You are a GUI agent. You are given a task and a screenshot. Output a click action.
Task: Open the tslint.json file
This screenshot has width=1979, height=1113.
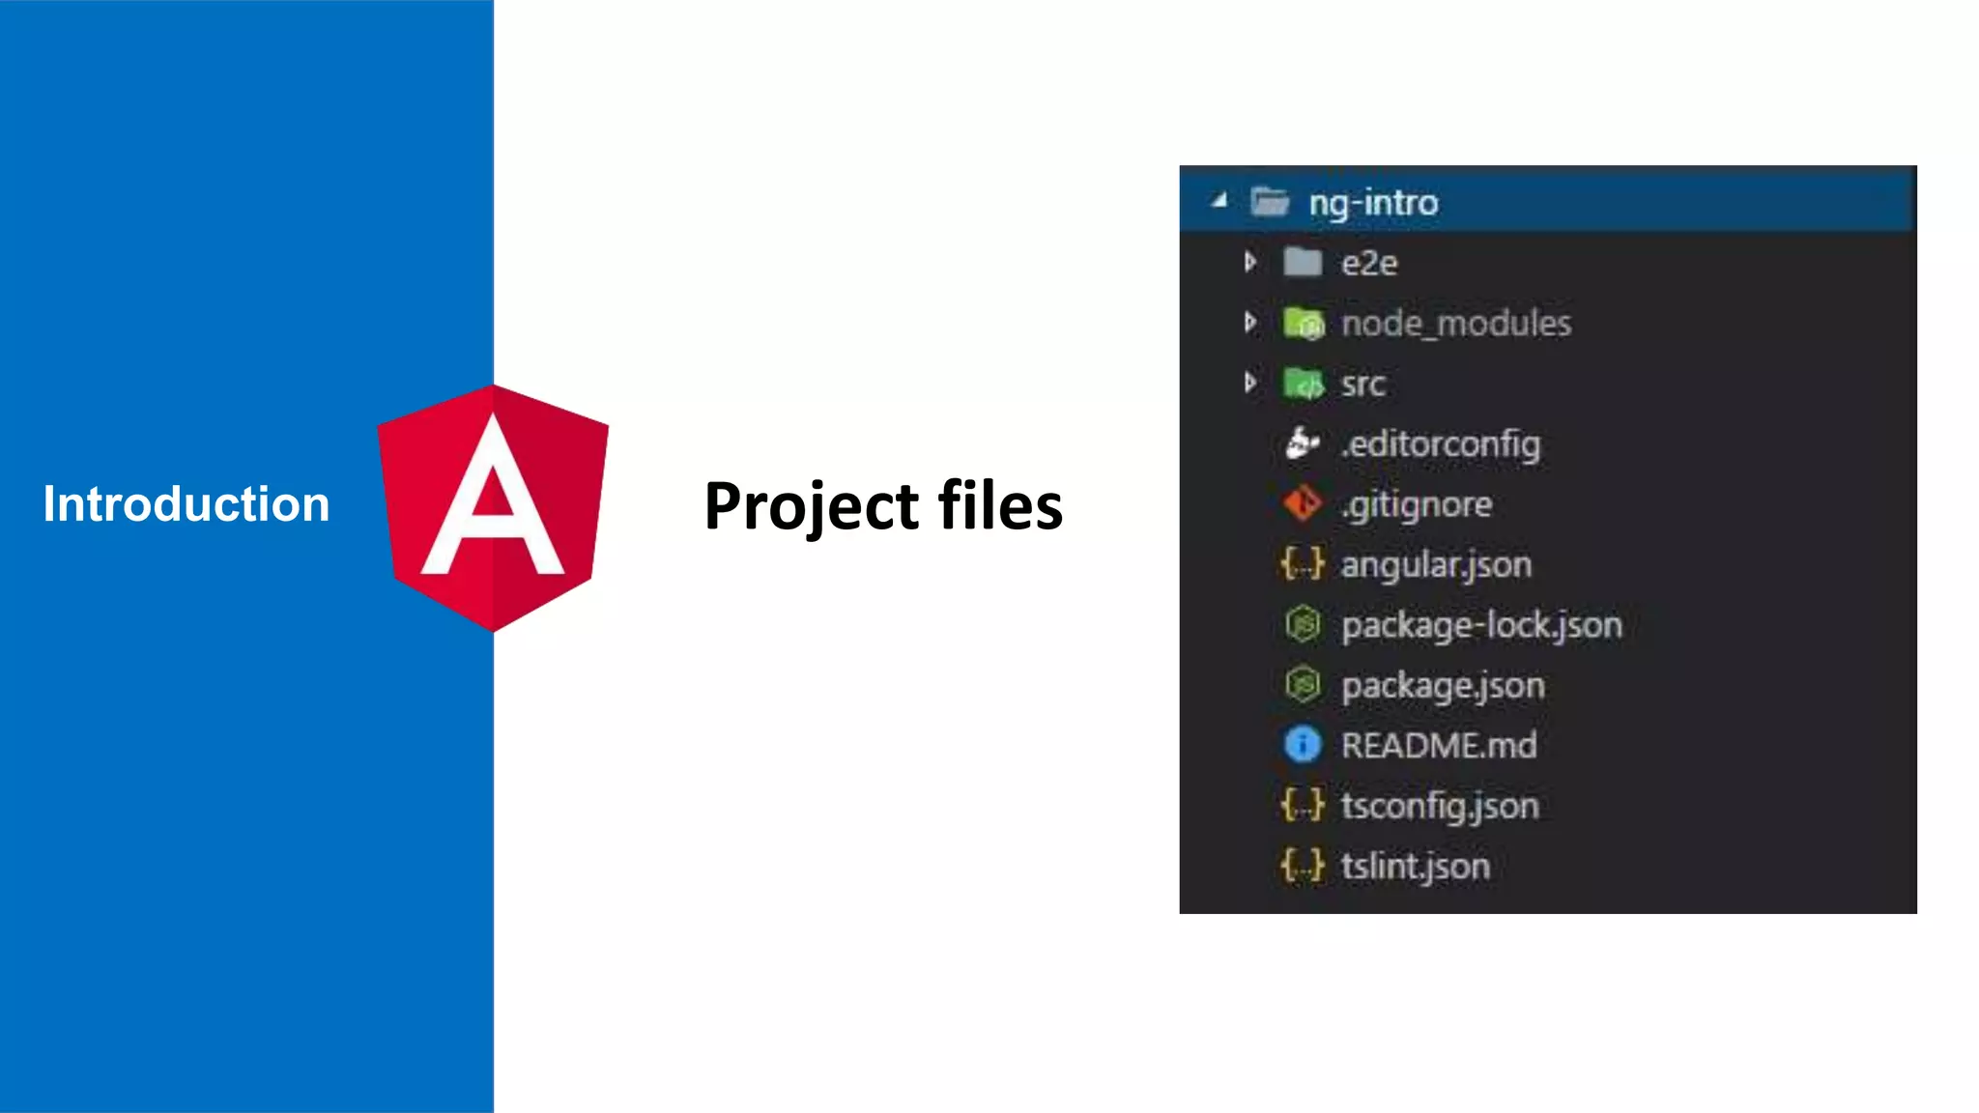tap(1415, 866)
